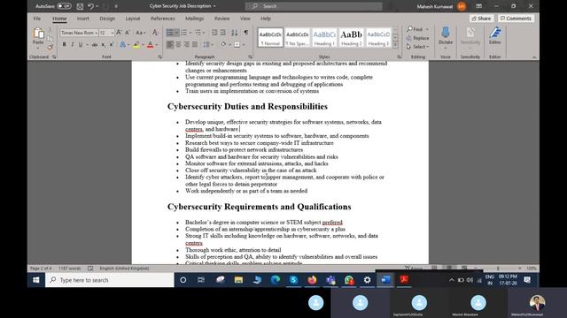Click the Windows taskbar search field
Image resolution: width=567 pixels, height=318 pixels.
[x=110, y=280]
